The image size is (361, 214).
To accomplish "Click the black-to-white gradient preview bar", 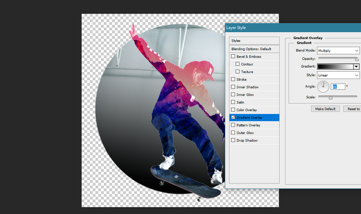I will [335, 67].
